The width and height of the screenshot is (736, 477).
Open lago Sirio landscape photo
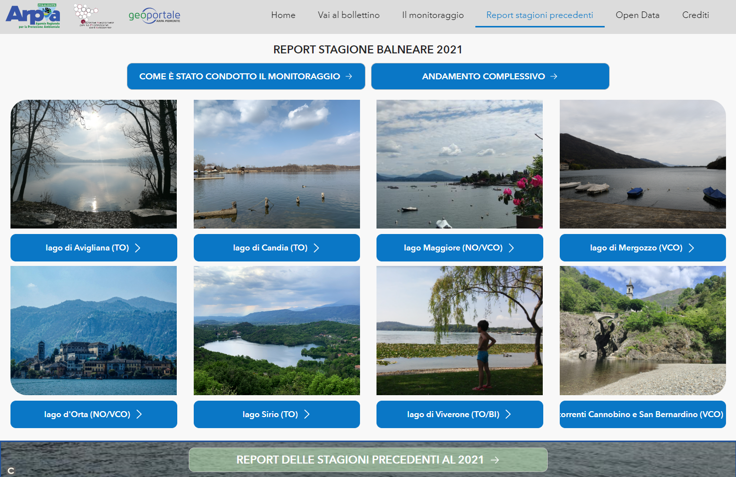pos(277,330)
